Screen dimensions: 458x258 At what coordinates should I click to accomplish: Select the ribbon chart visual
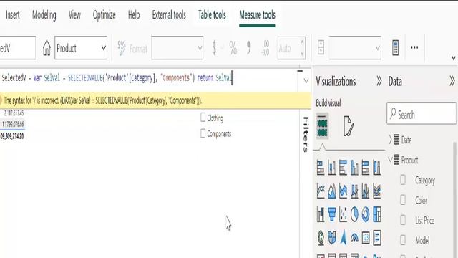click(x=377, y=191)
